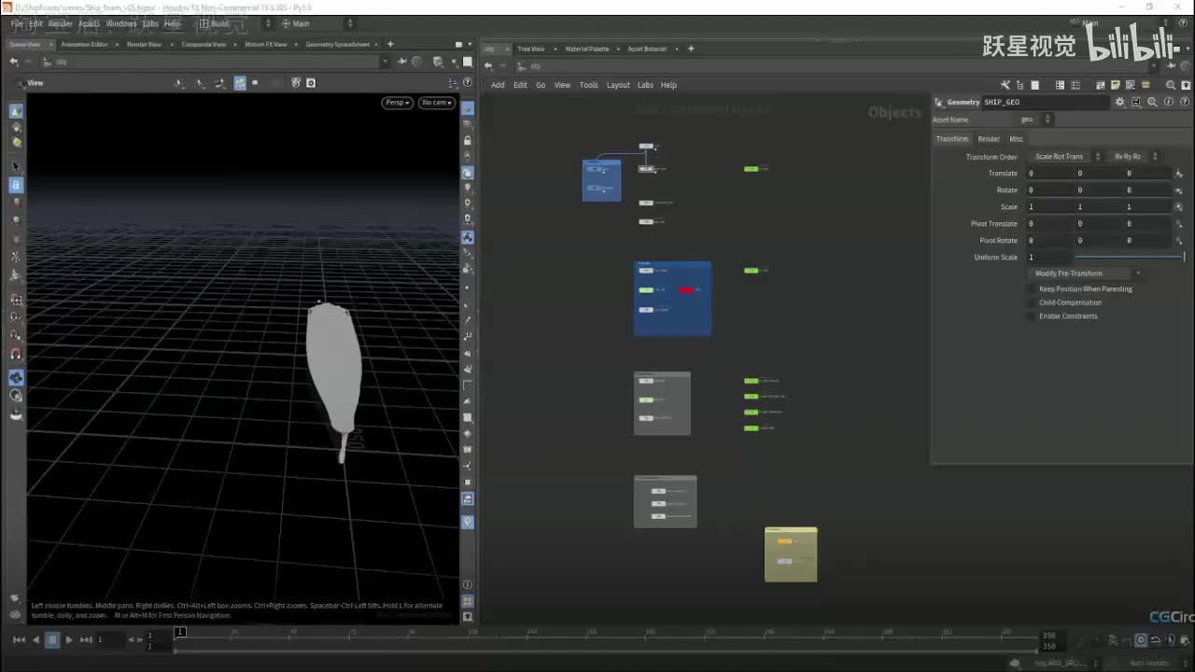Open the File menu

17,23
